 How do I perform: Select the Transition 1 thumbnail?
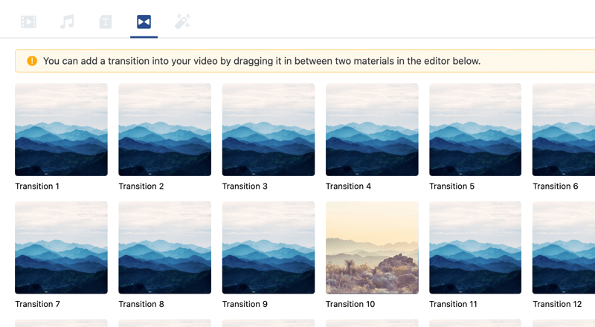click(61, 130)
